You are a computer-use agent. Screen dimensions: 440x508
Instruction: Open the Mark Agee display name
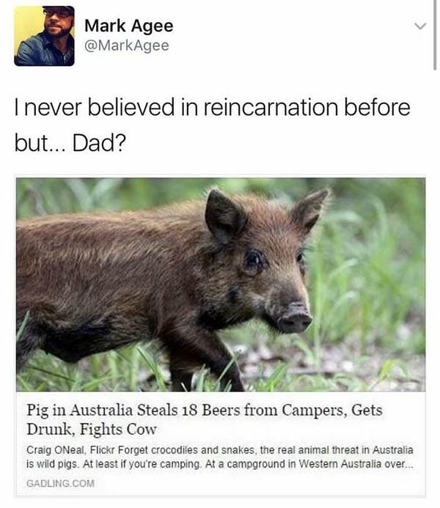(x=128, y=26)
